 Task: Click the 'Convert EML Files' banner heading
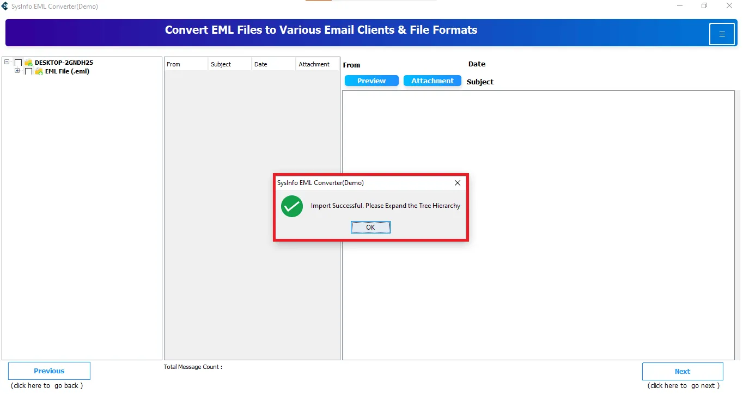coord(321,30)
